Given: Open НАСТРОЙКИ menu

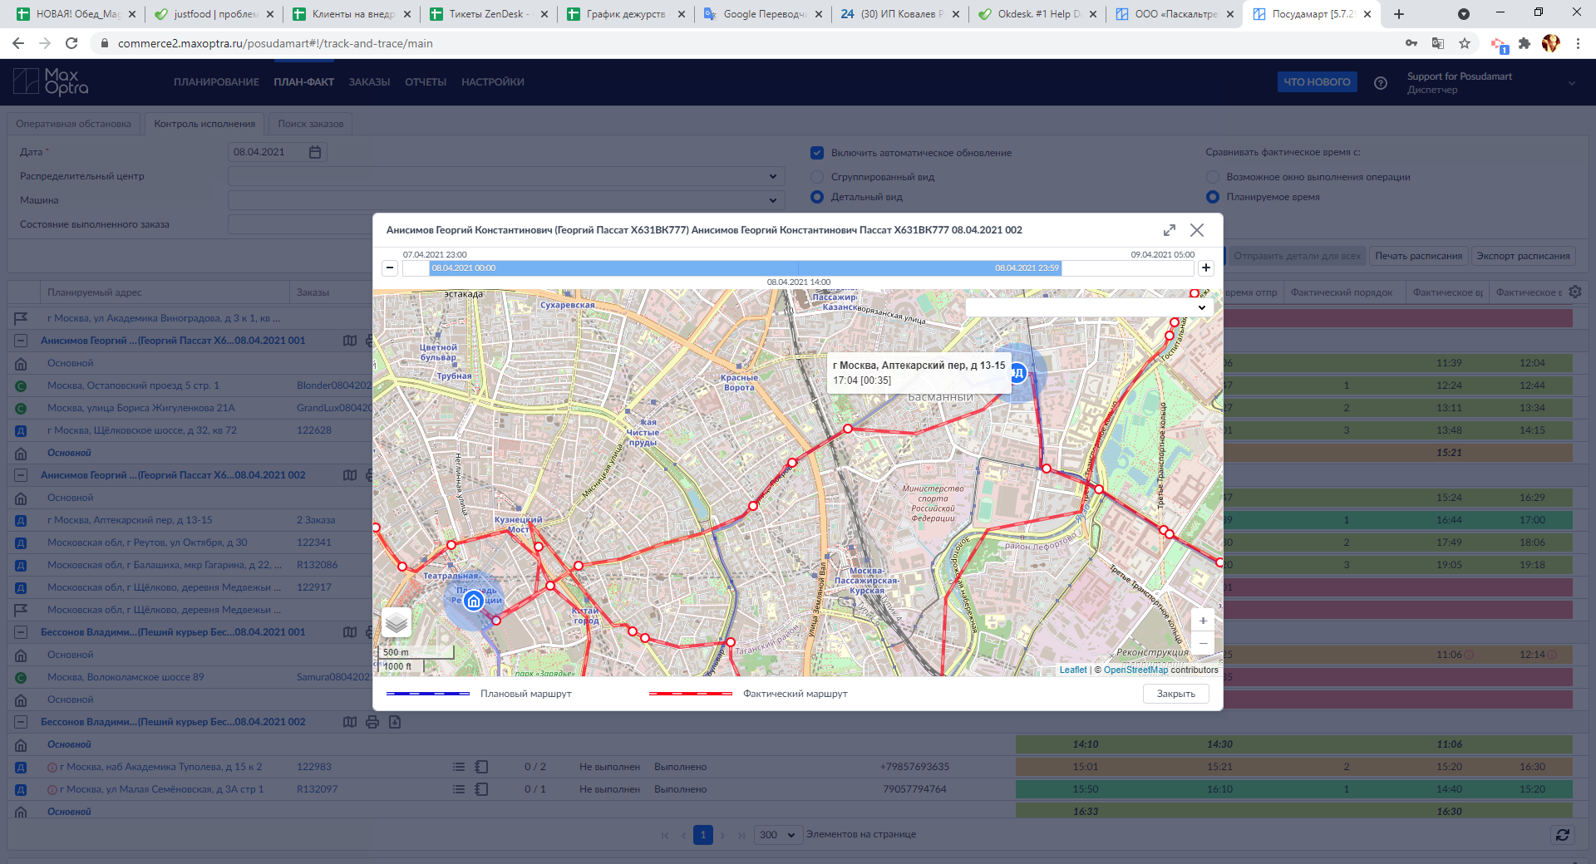Looking at the screenshot, I should pyautogui.click(x=493, y=82).
